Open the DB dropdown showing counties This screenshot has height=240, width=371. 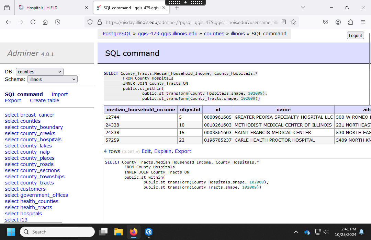coord(40,72)
